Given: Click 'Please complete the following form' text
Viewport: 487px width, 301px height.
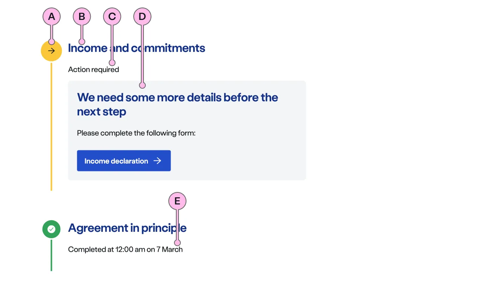Looking at the screenshot, I should pyautogui.click(x=136, y=133).
